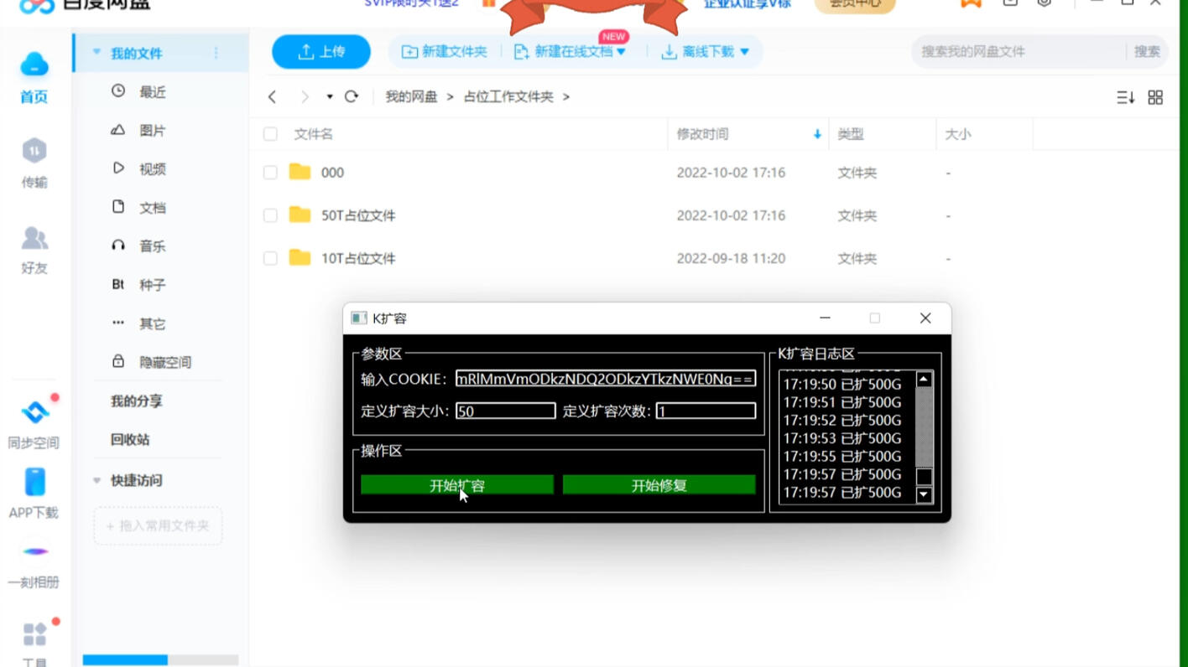Click the 10T占位文件 folder icon

300,257
